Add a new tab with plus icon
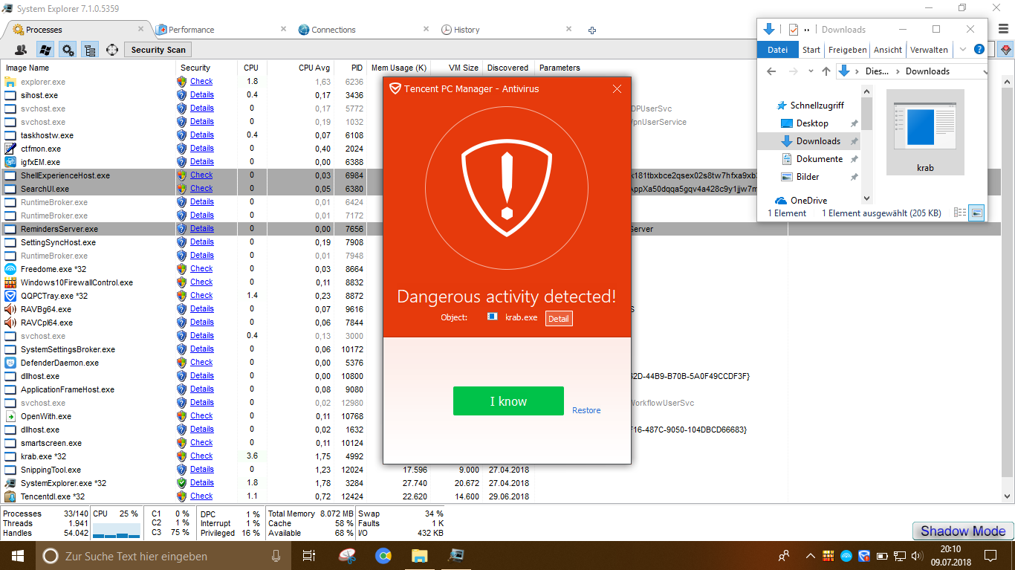The image size is (1015, 570). [x=592, y=30]
